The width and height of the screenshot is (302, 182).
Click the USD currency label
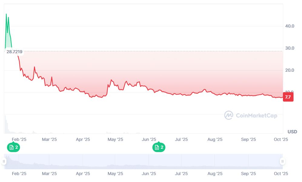(292, 132)
